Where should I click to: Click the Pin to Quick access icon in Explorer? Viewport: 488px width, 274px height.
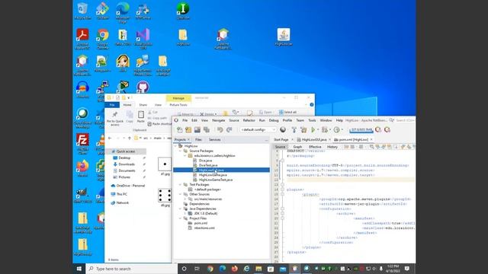pyautogui.click(x=115, y=119)
